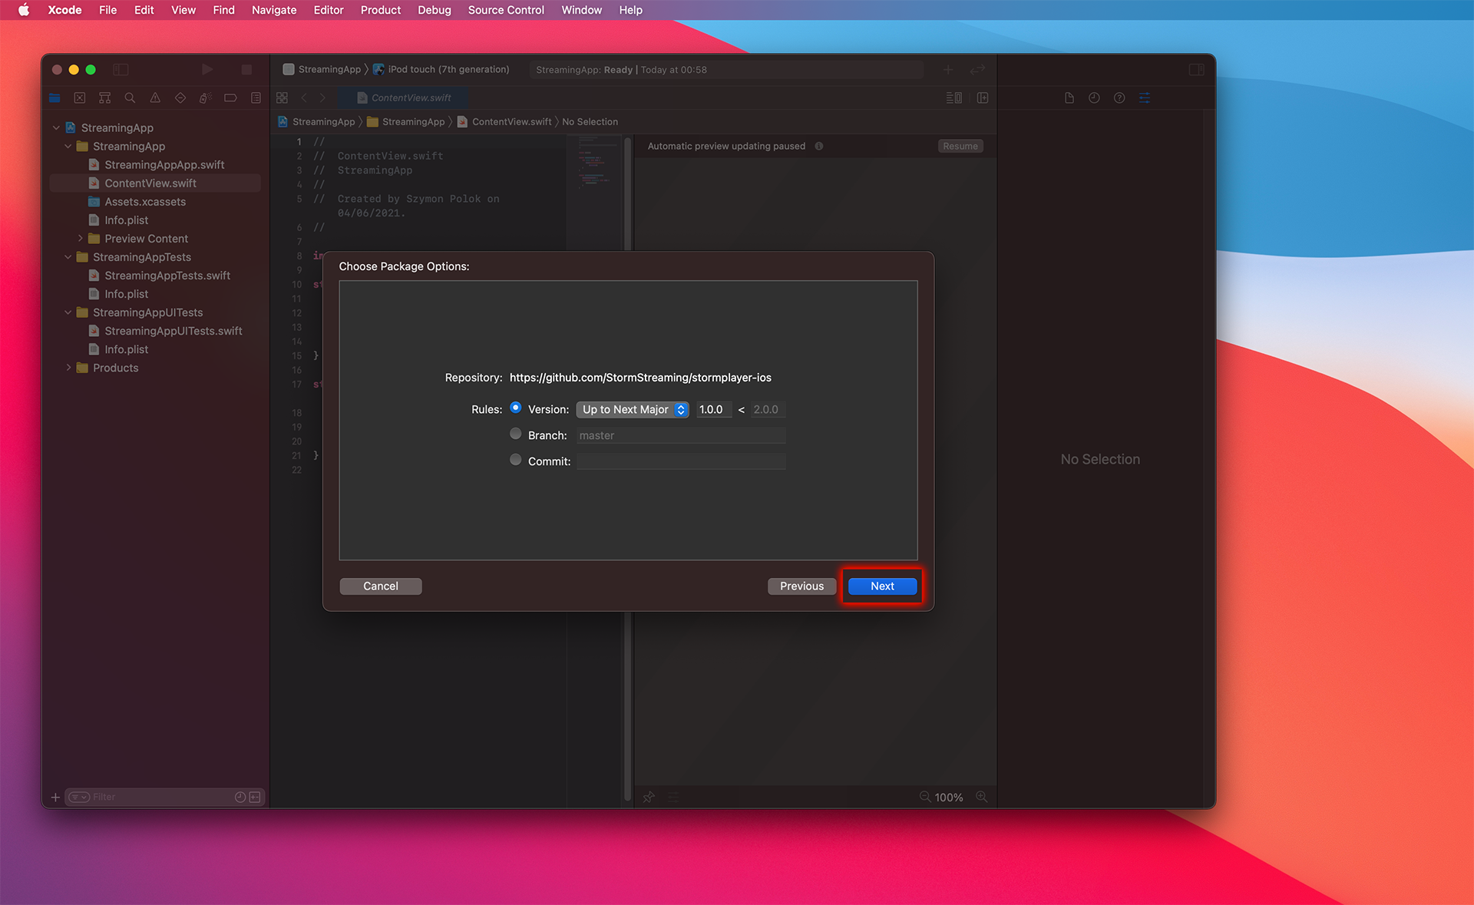Show recent files filter clock icon
The height and width of the screenshot is (905, 1474).
point(240,797)
